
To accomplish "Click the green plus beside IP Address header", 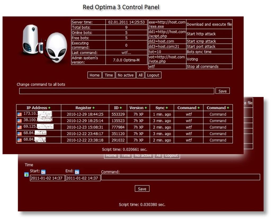I will [x=50, y=108].
